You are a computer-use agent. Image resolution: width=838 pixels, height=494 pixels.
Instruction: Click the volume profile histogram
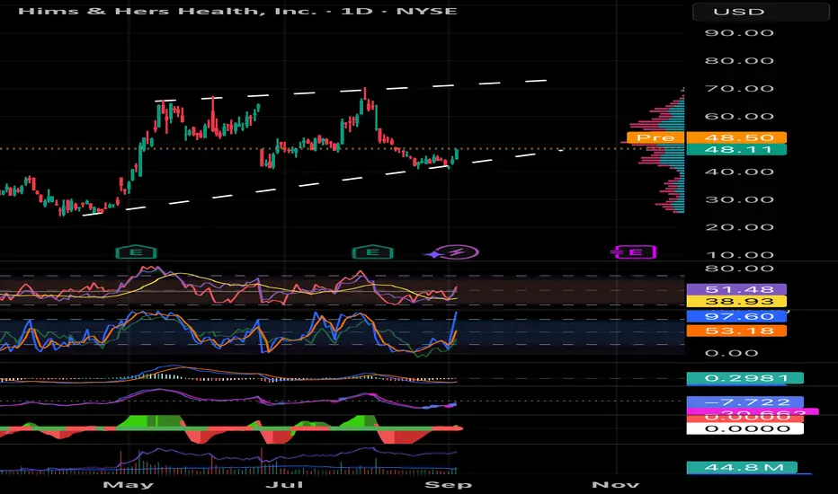tap(660, 152)
